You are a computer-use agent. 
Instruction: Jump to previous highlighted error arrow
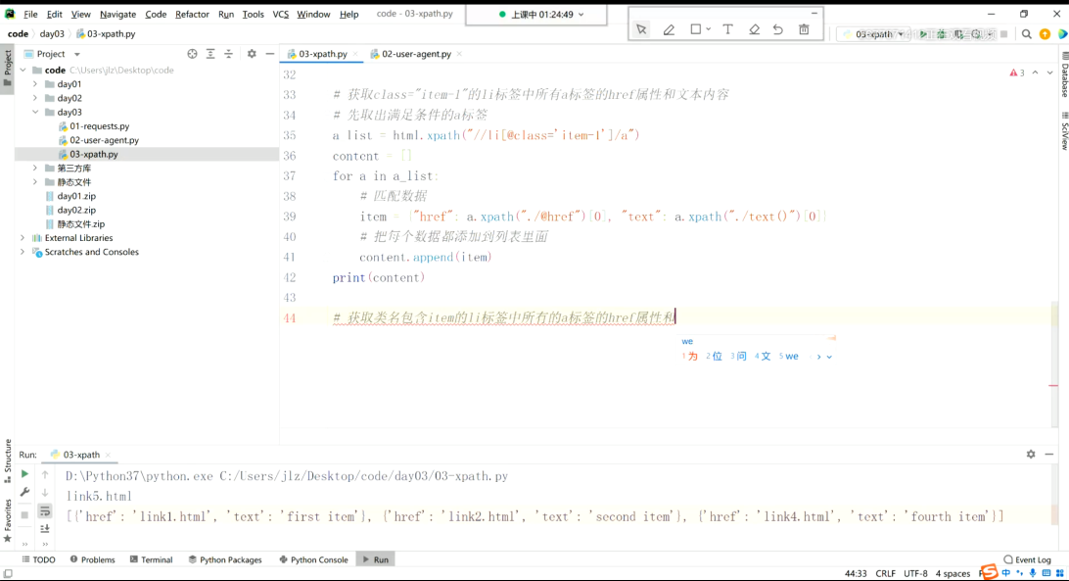tap(1035, 73)
